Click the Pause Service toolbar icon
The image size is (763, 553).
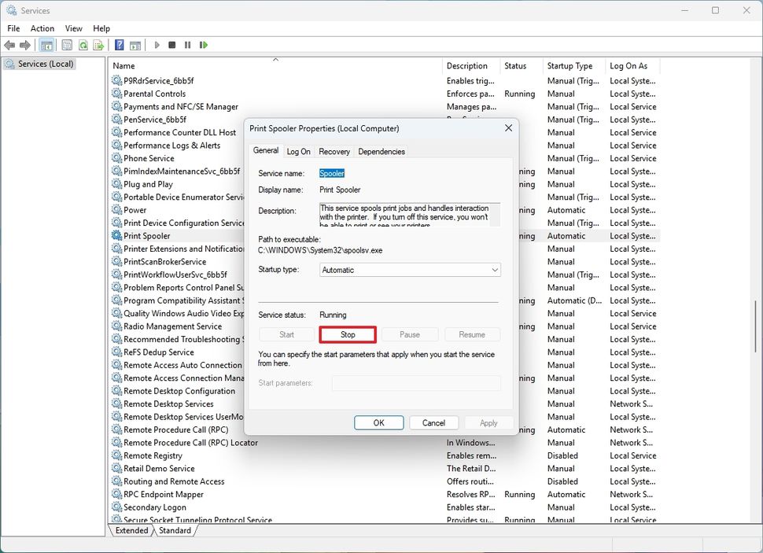coord(187,45)
